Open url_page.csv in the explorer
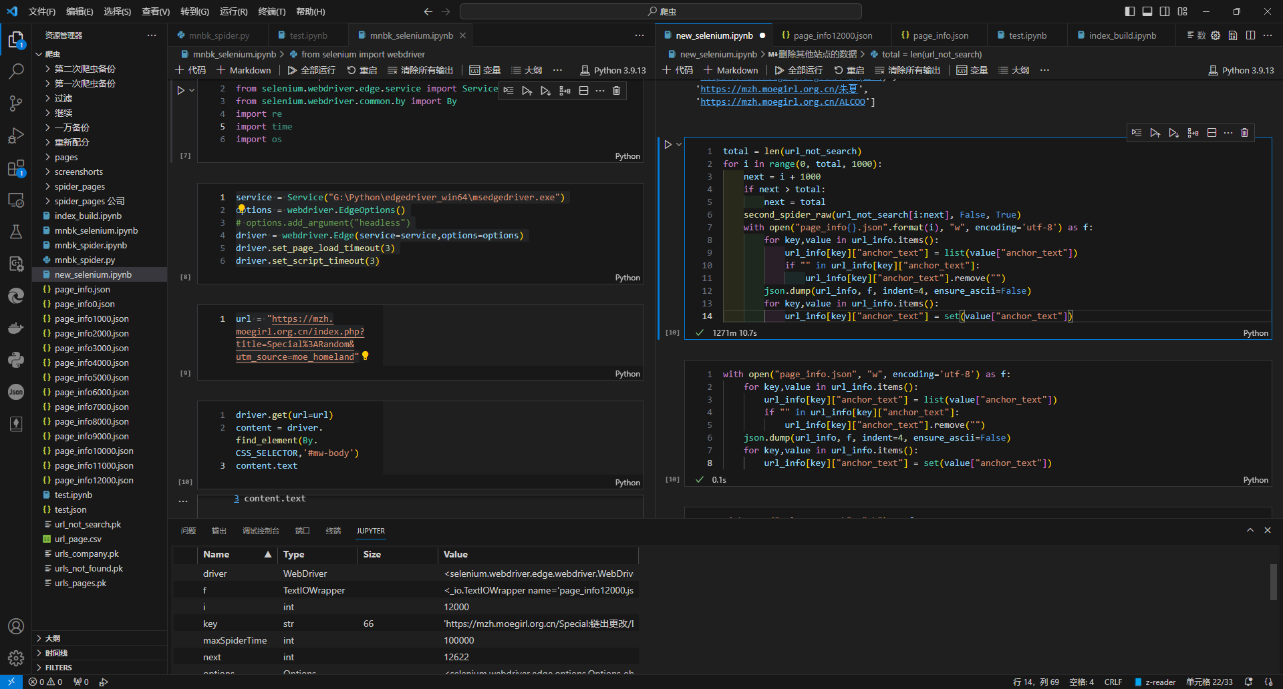Image resolution: width=1283 pixels, height=689 pixels. pyautogui.click(x=78, y=539)
